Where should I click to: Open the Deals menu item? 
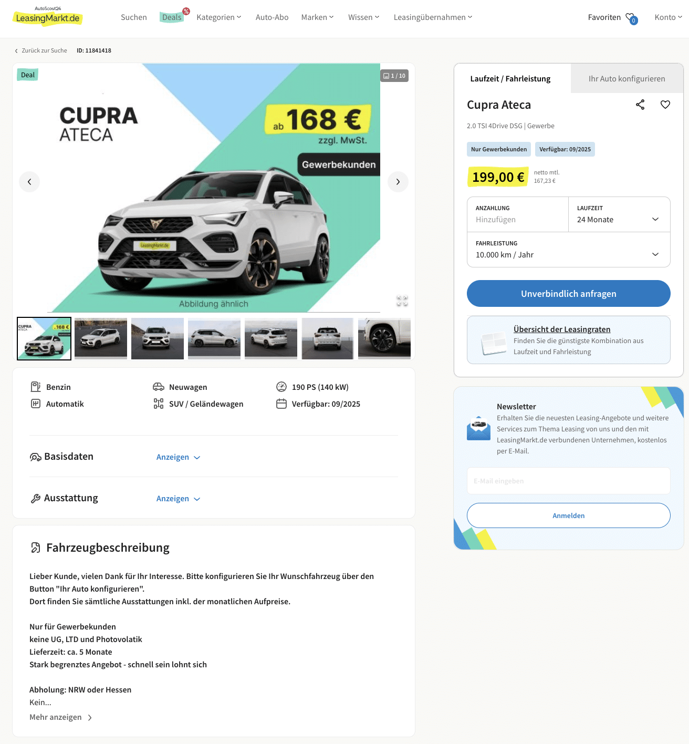click(x=172, y=17)
